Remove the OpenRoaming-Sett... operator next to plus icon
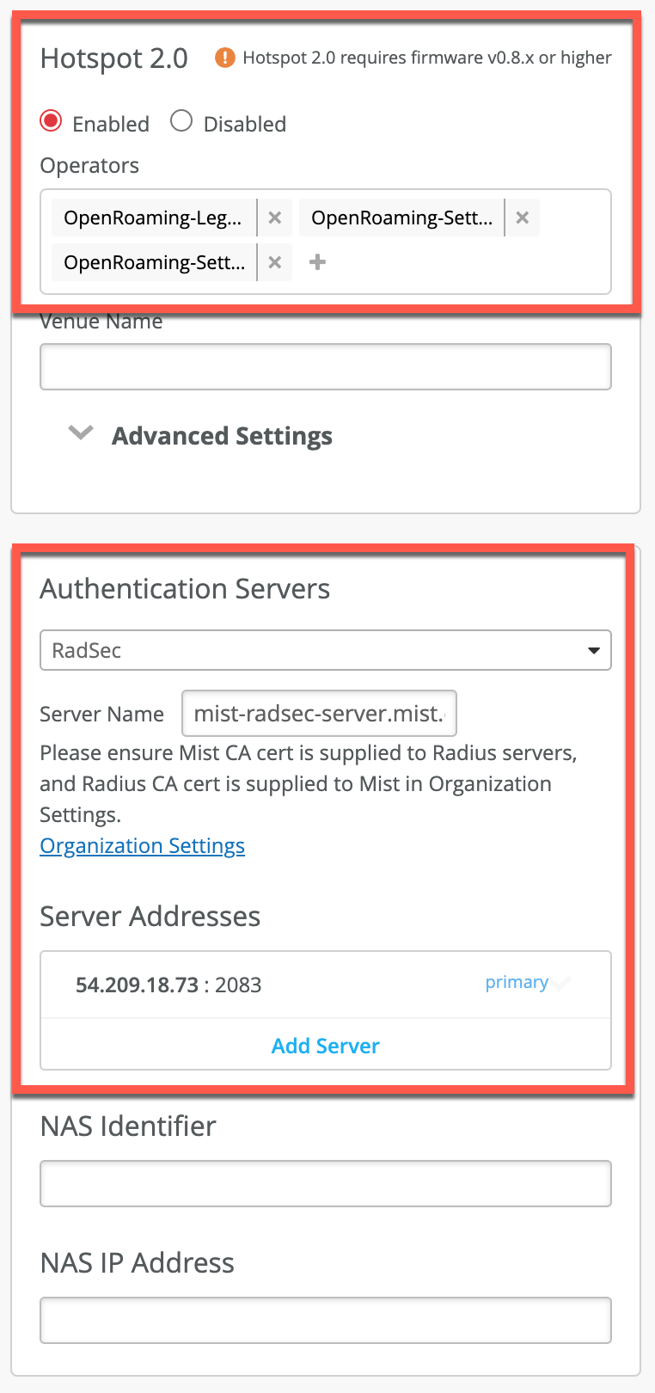 (275, 262)
